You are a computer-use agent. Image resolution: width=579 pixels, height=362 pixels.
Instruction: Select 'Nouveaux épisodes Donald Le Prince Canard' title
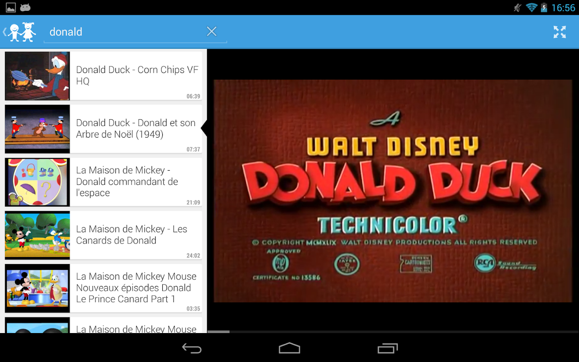click(x=136, y=288)
